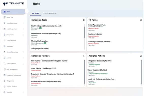The width and height of the screenshot is (144, 96).
Task: Click the Hazardous Substances sidebar icon
Action: click(4, 75)
